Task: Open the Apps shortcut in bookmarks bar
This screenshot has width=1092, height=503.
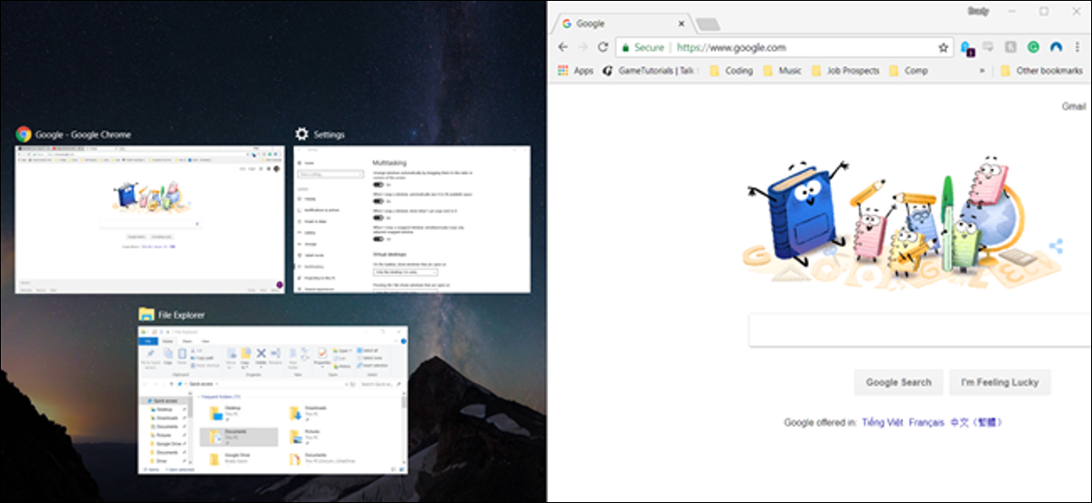Action: [575, 70]
